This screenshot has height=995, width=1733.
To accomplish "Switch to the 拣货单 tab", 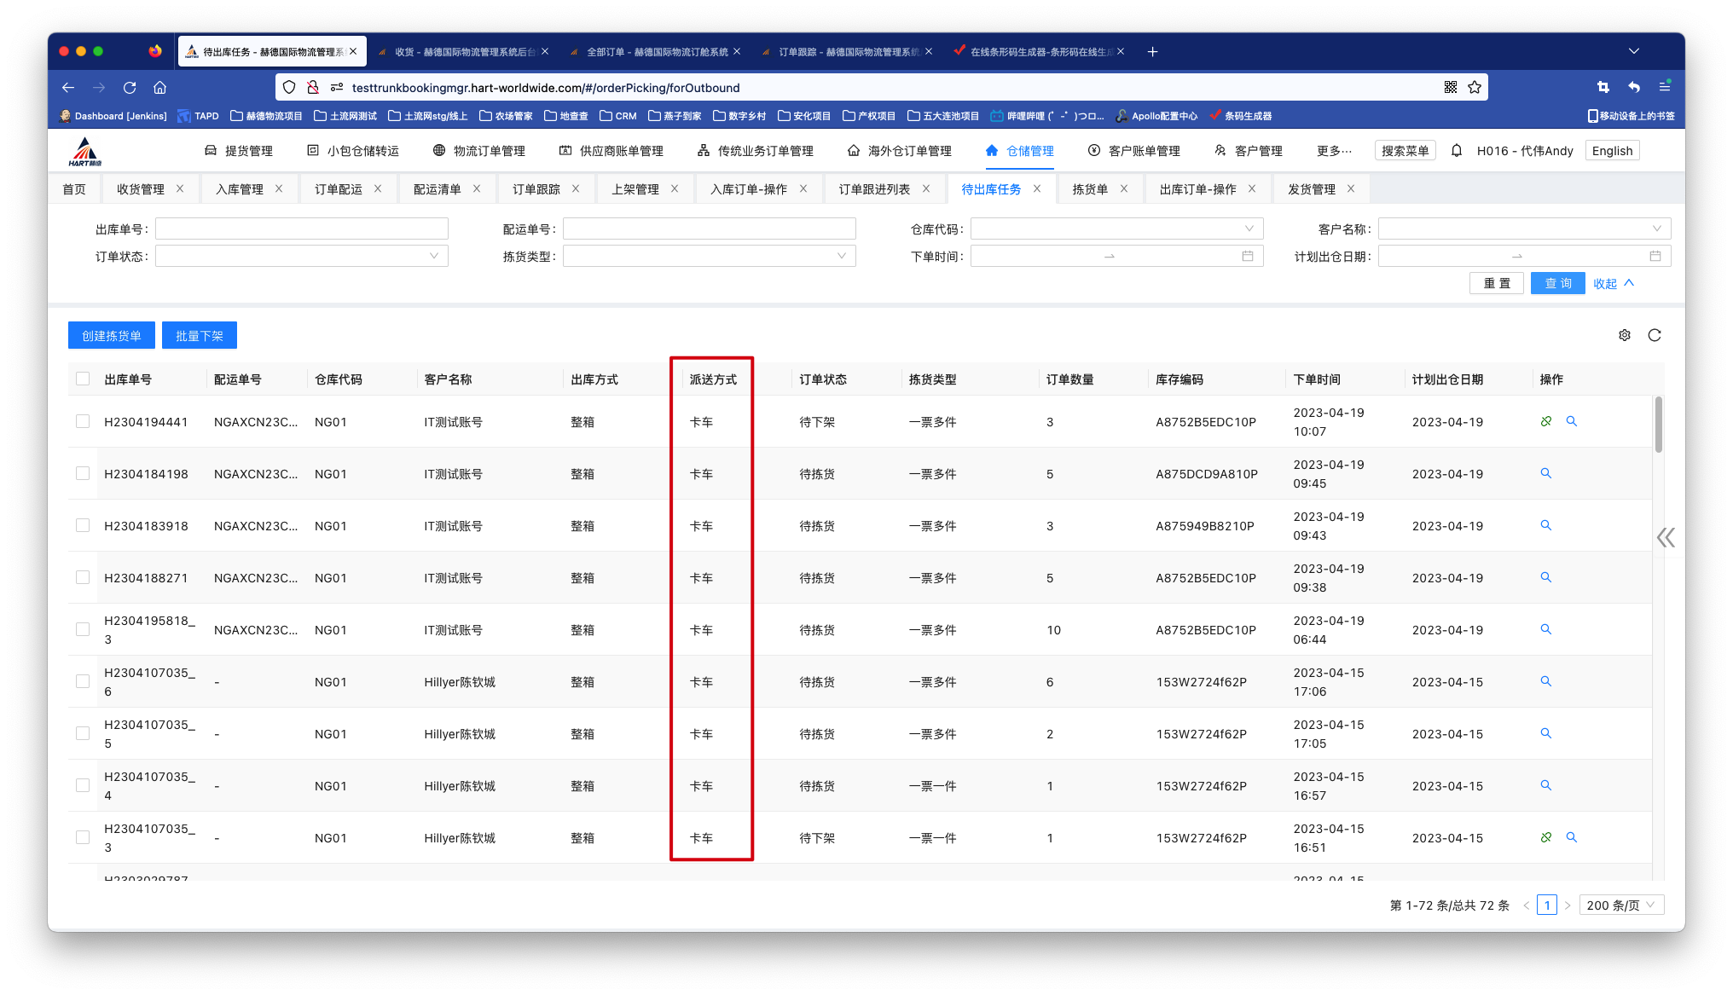I will 1089,189.
